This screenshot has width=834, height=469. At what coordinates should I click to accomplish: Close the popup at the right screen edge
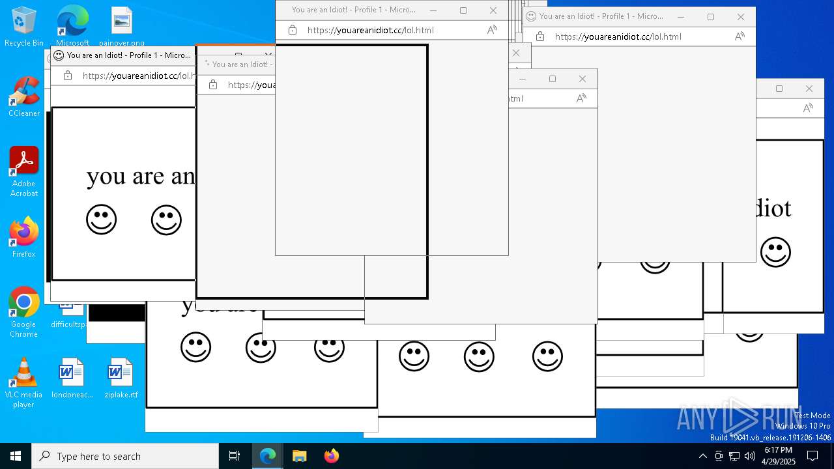click(809, 89)
